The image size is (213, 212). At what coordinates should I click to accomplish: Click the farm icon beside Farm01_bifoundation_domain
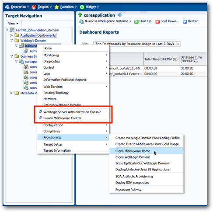point(12,30)
